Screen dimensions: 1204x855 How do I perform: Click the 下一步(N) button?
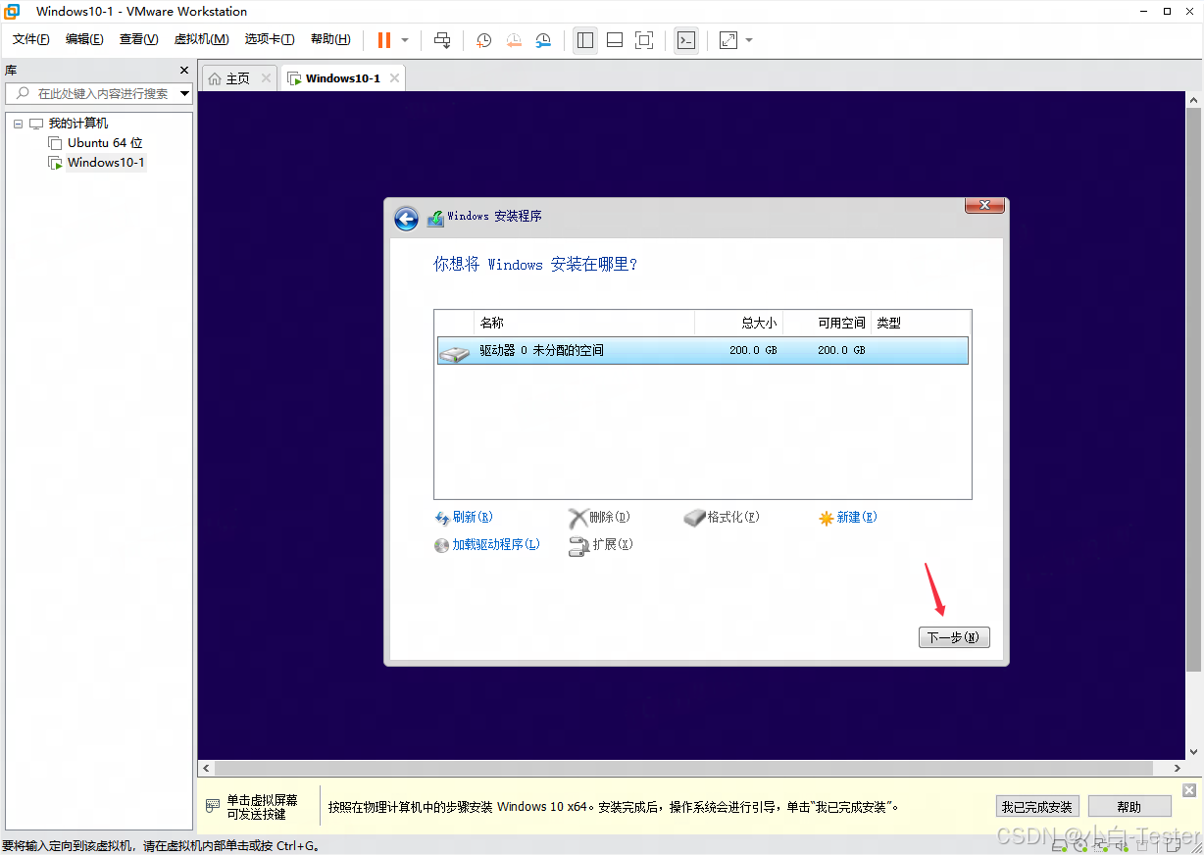tap(954, 637)
